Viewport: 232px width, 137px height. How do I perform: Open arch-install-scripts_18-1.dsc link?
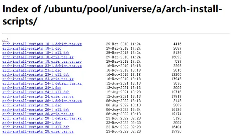coord(32,49)
